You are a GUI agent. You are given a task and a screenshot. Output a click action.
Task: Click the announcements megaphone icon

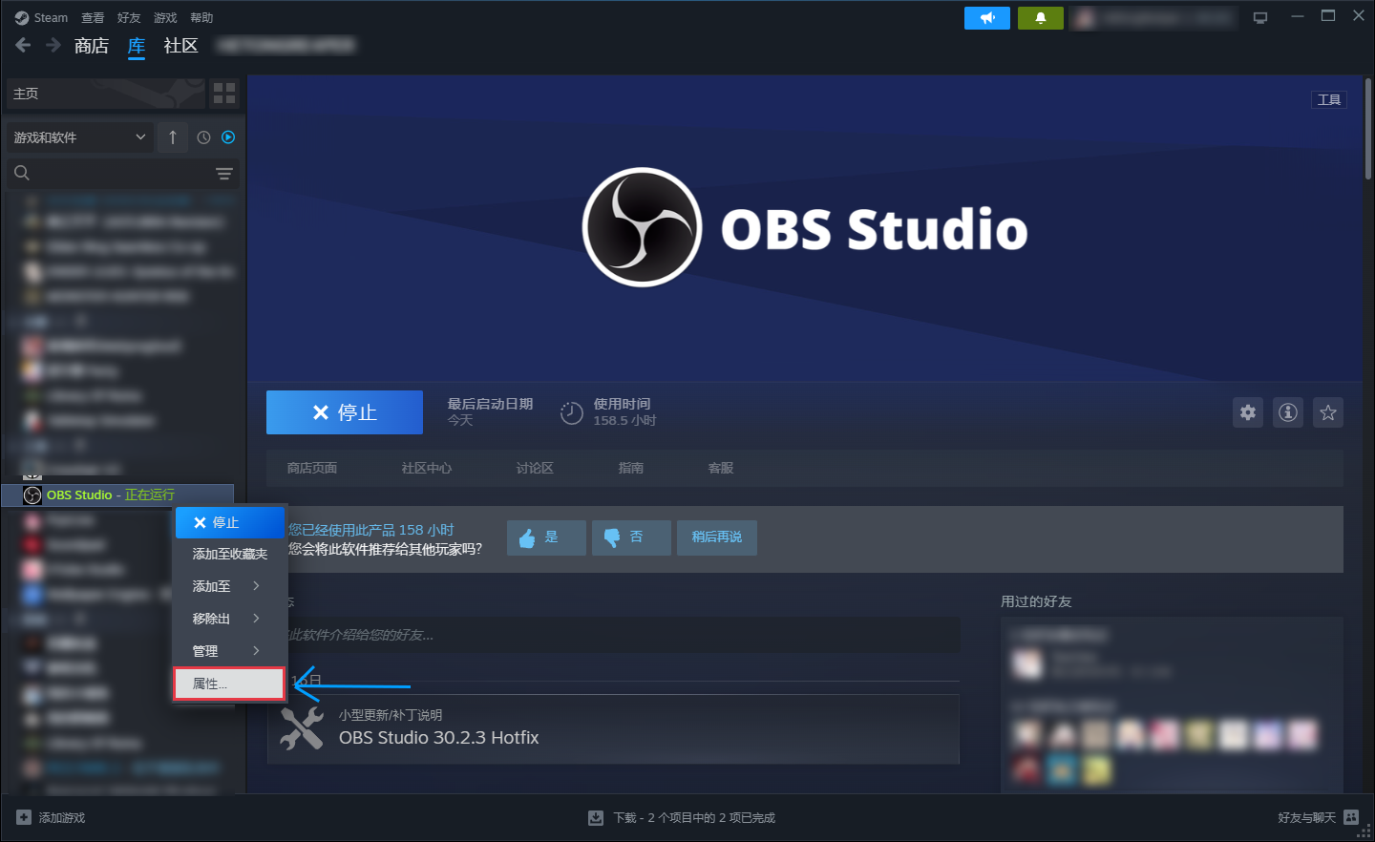click(x=986, y=18)
